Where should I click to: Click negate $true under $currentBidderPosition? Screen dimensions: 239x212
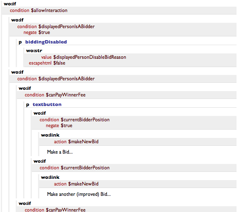point(59,125)
